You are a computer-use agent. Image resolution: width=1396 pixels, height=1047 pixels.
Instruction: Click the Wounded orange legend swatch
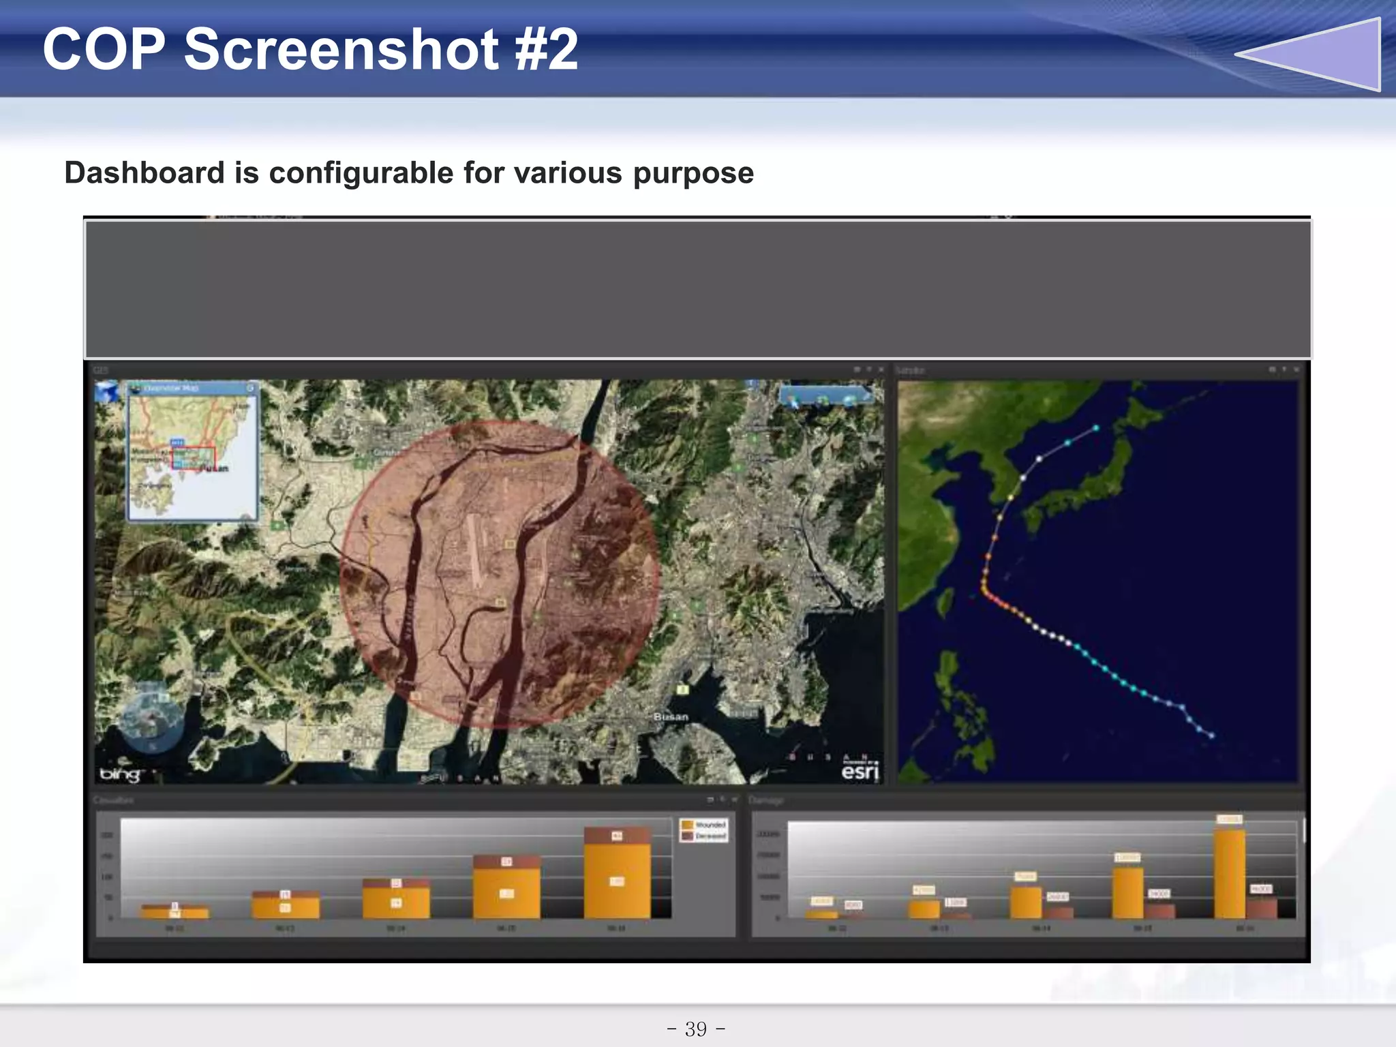point(687,825)
